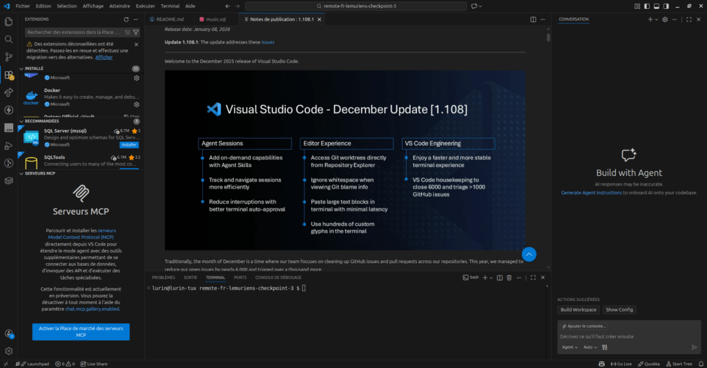Click Ajouter le contexte button
This screenshot has height=368, width=707.
click(583, 326)
